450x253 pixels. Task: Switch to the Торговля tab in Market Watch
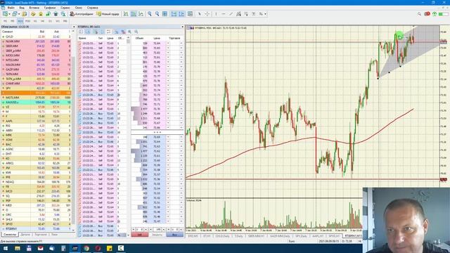click(x=41, y=235)
